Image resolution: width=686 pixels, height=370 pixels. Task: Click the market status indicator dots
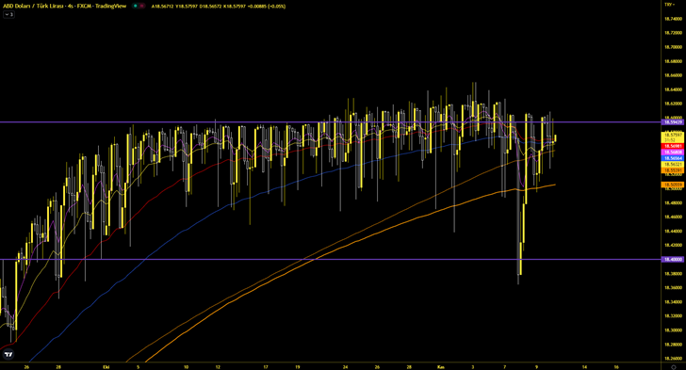pos(139,7)
